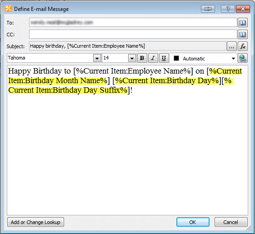
Task: Open the Automatic font color dropdown
Action: tap(233, 58)
